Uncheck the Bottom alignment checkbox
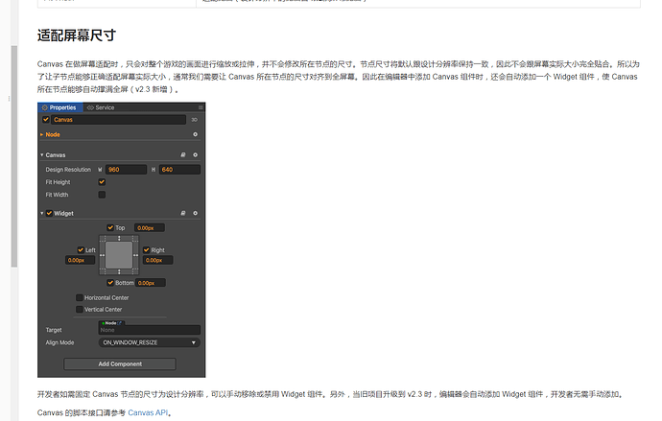662x421 pixels. click(x=110, y=282)
